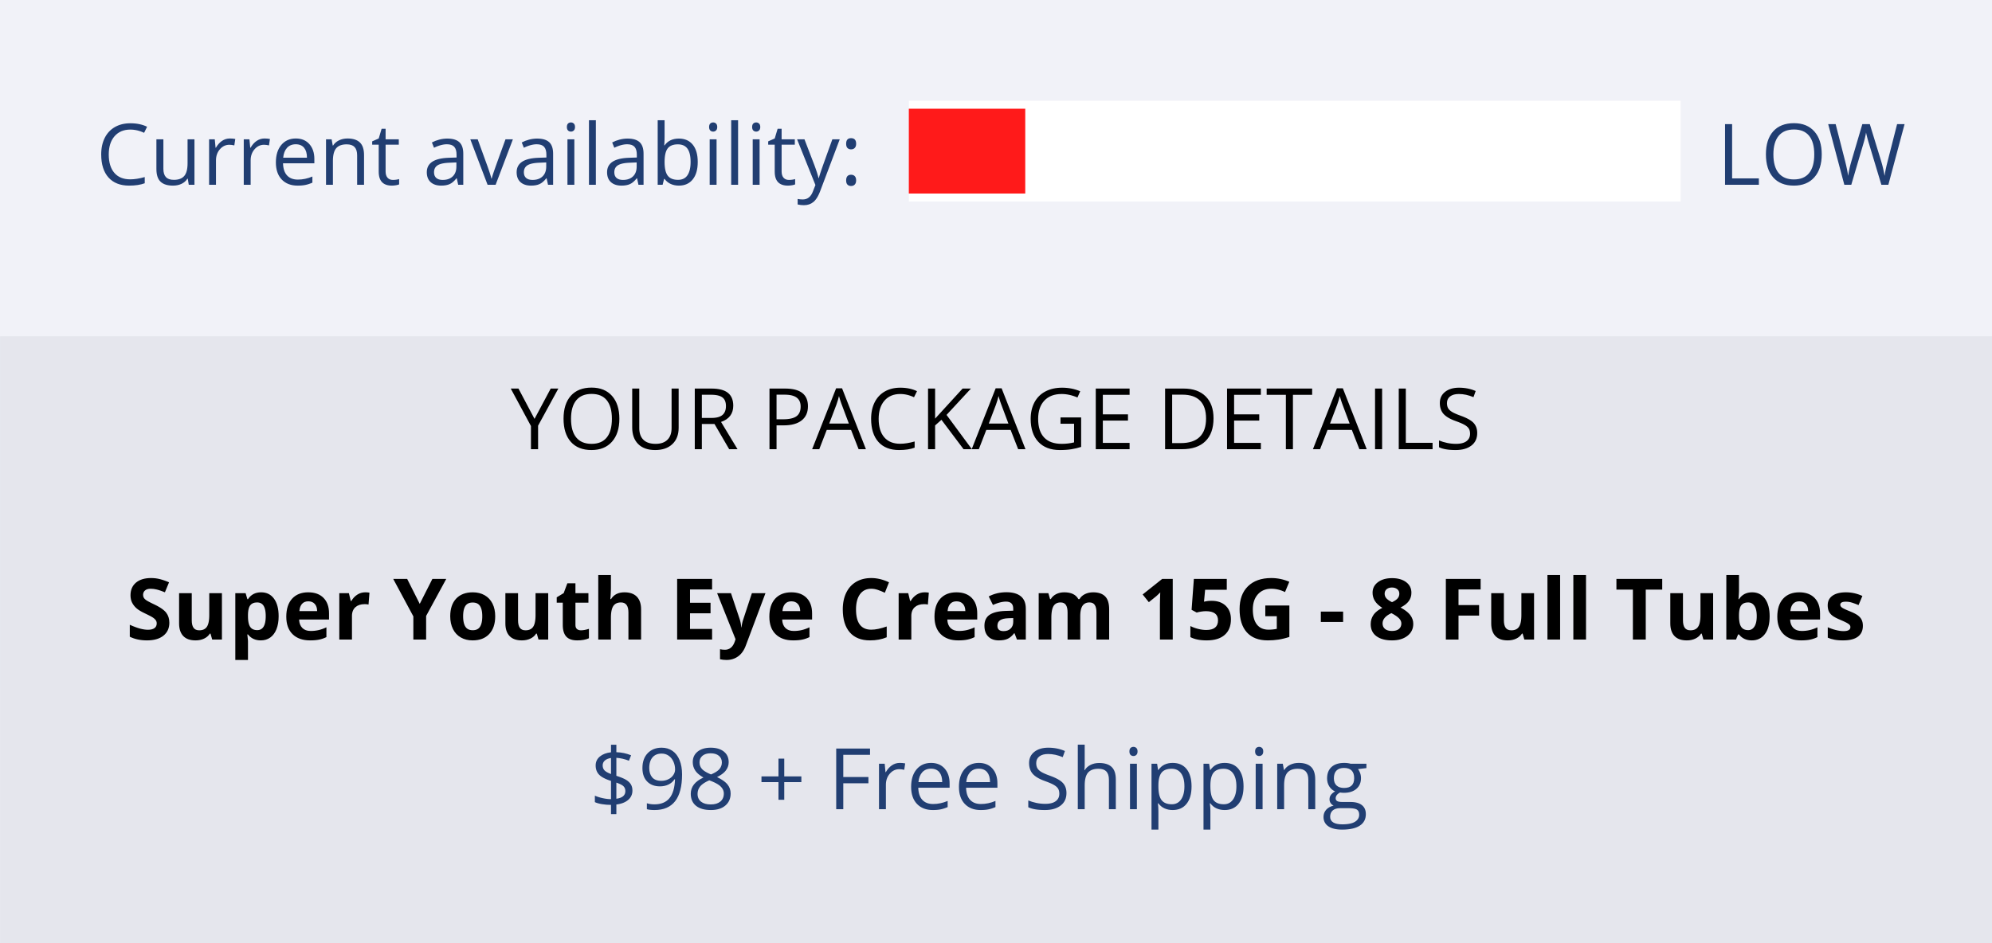
Task: Click the "Eye Cream" words in title
Action: 893,616
